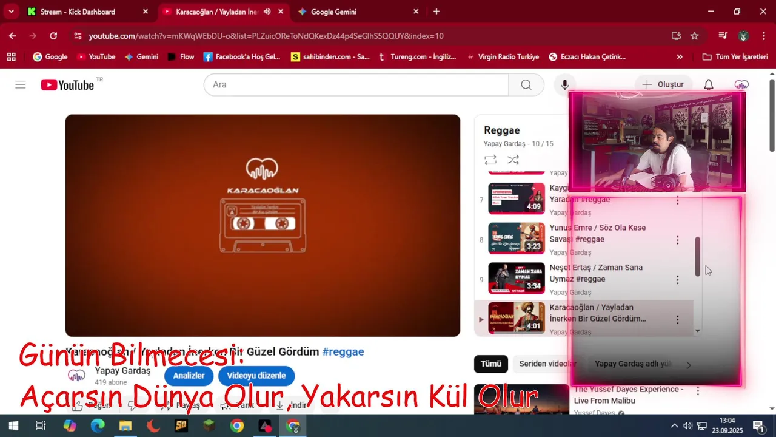Show hidden bookmarks with the double chevron

point(679,57)
